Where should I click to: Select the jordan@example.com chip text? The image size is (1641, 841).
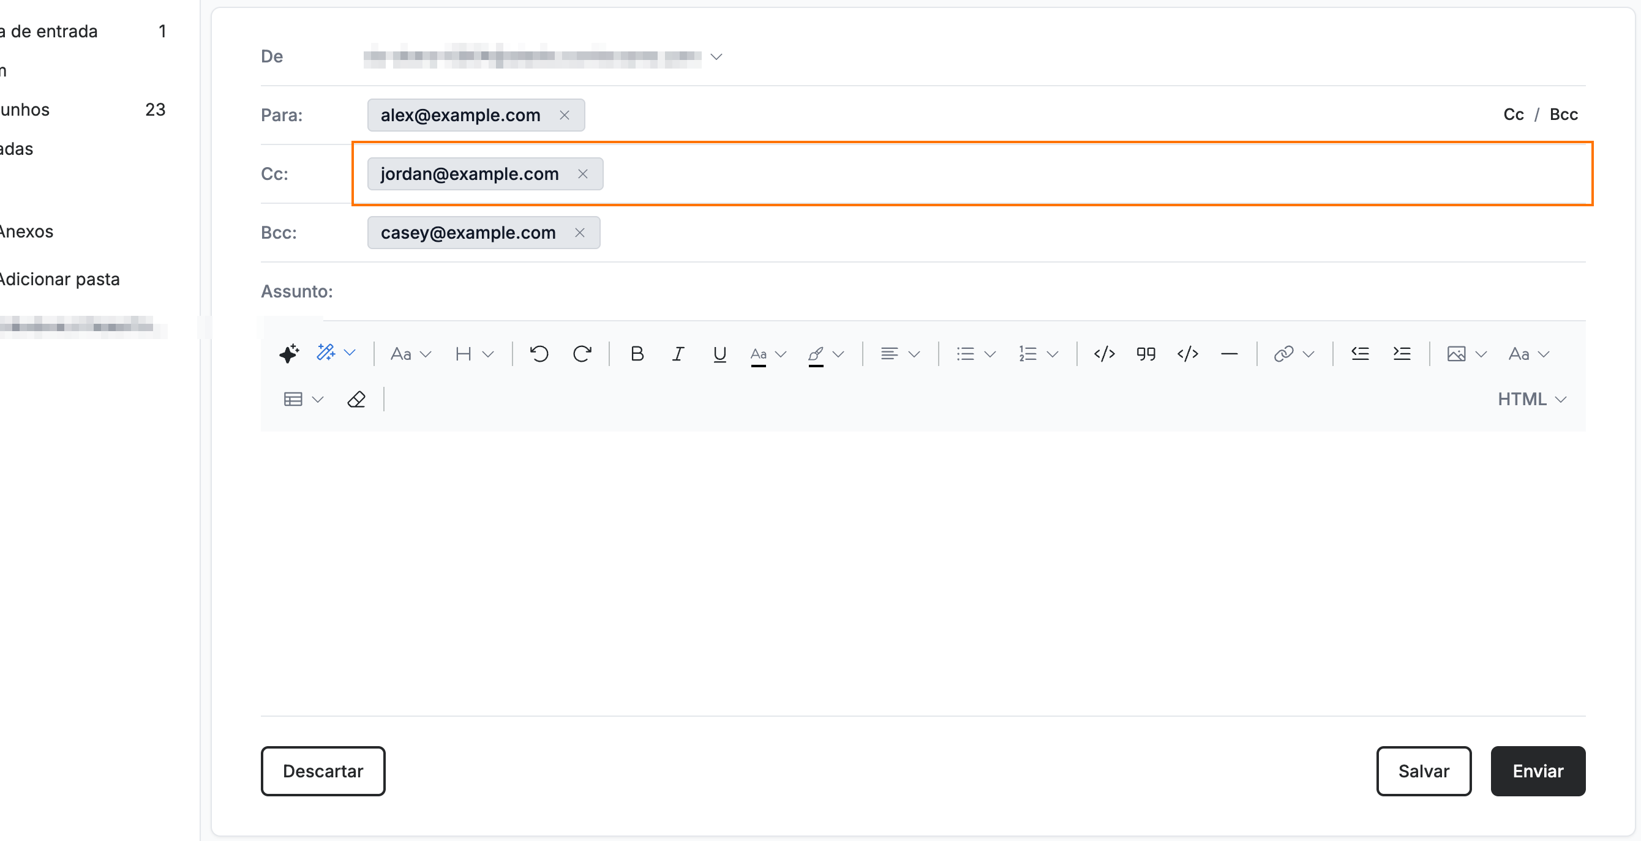pos(470,174)
